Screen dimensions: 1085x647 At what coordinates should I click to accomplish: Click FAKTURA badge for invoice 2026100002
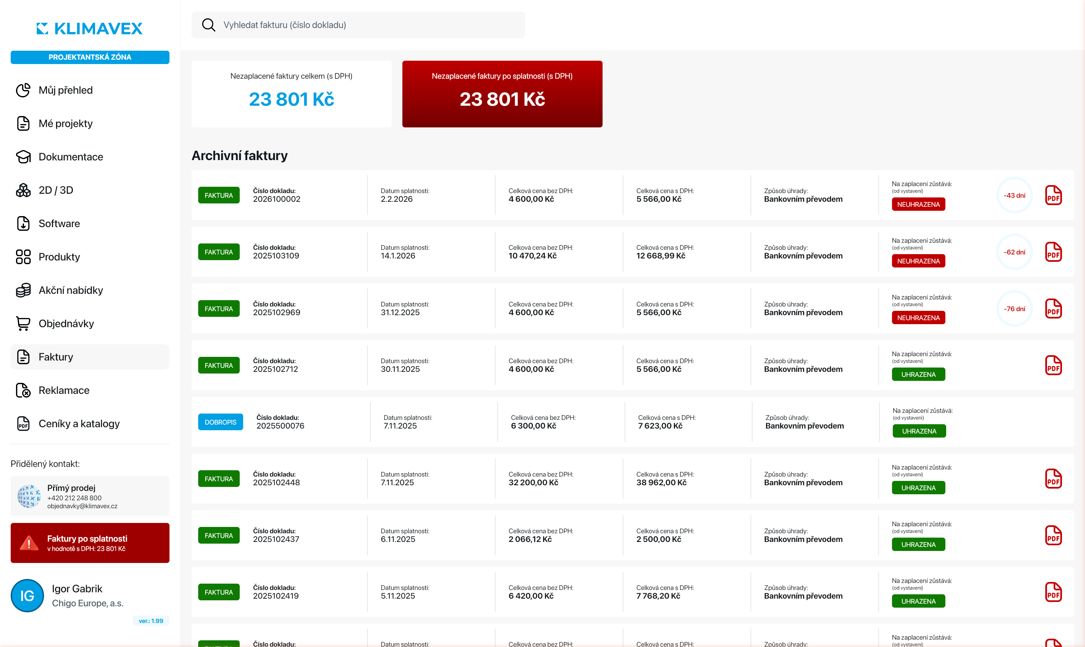coord(219,195)
